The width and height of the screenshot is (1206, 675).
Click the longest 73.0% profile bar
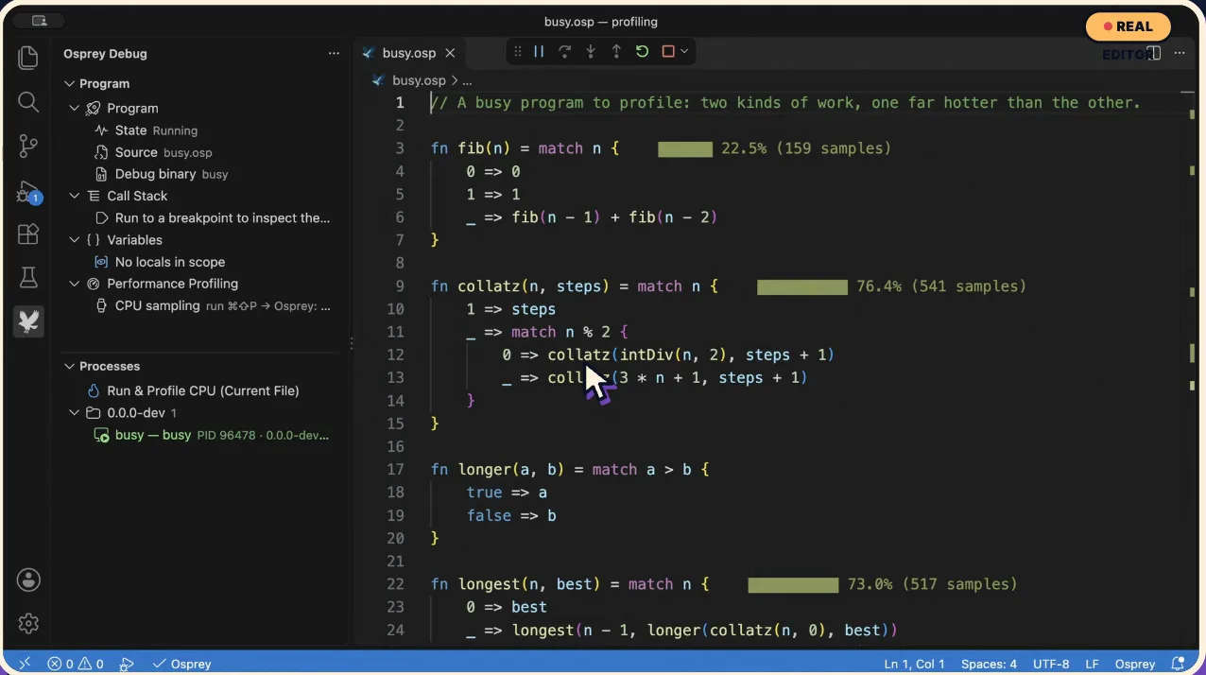(793, 585)
